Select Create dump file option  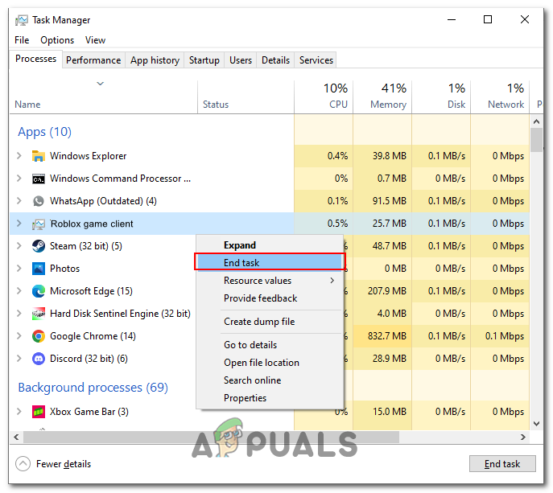[x=270, y=322]
